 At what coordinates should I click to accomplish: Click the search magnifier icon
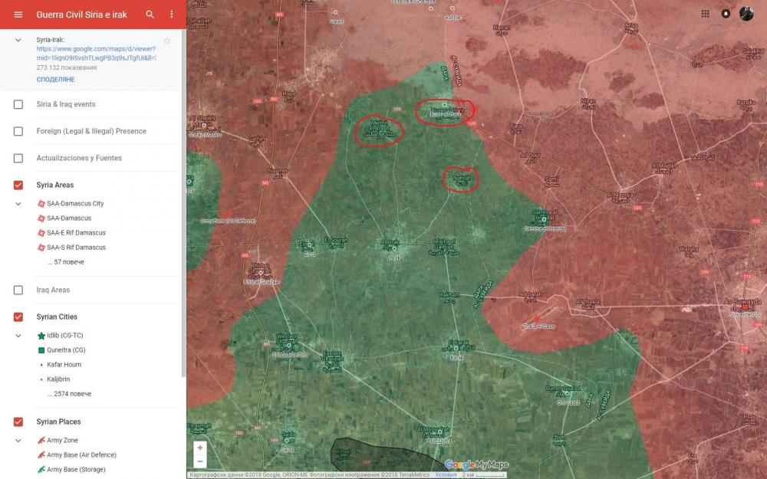coord(150,15)
